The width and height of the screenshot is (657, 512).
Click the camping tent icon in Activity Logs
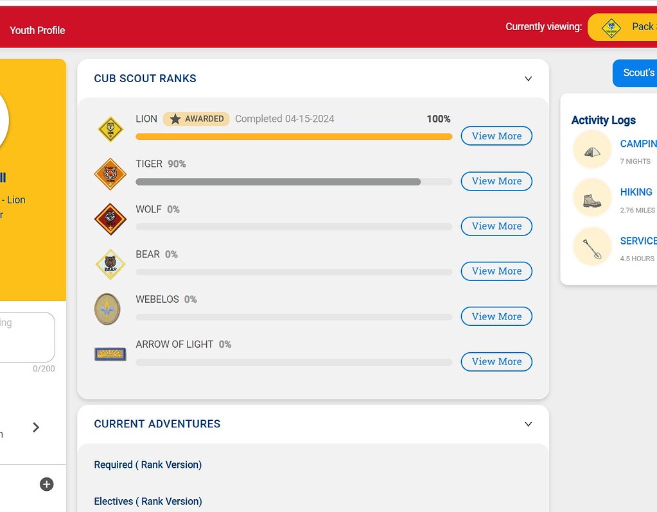tap(591, 149)
